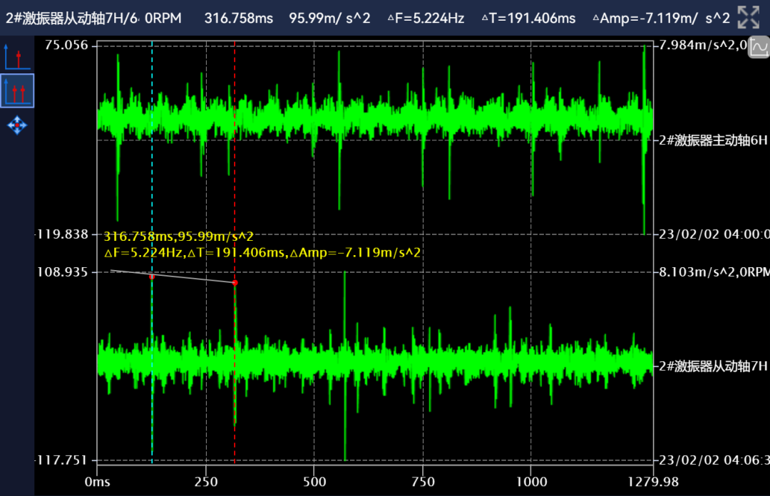The width and height of the screenshot is (770, 496).
Task: Click the △Amp=-7.119m/s^2 header readout
Action: [x=661, y=18]
